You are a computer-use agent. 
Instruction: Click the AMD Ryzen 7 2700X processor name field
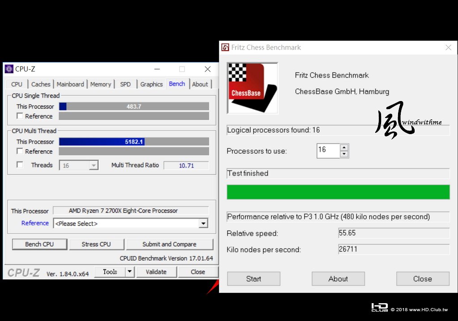131,211
